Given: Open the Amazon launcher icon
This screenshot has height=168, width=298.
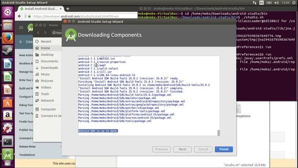Looking at the screenshot, I should click(7, 115).
